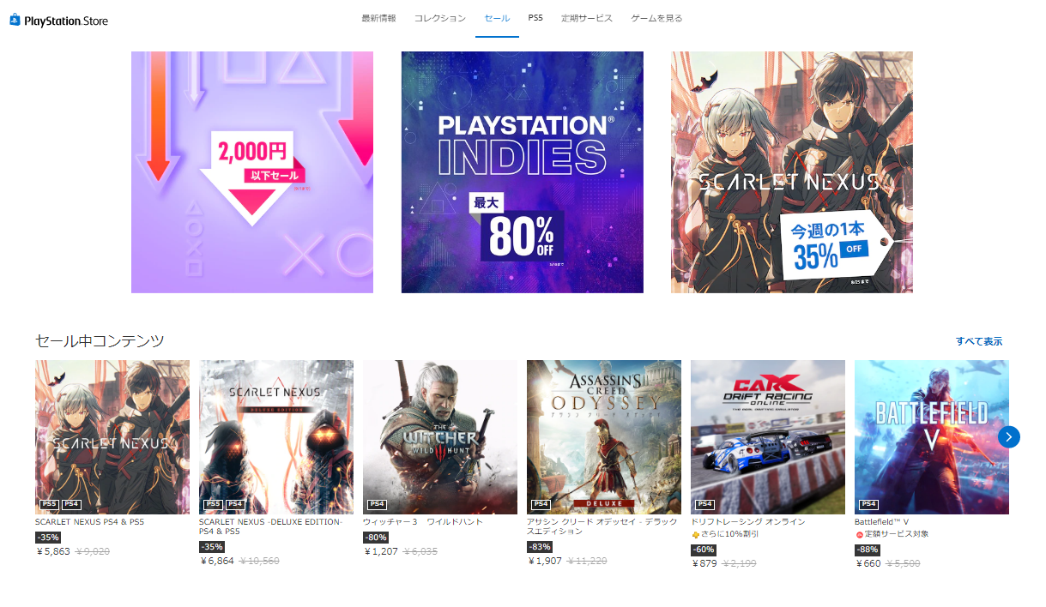This screenshot has height=607, width=1046.
Task: Click the -80% discount badge for Witcher 3
Action: point(376,538)
